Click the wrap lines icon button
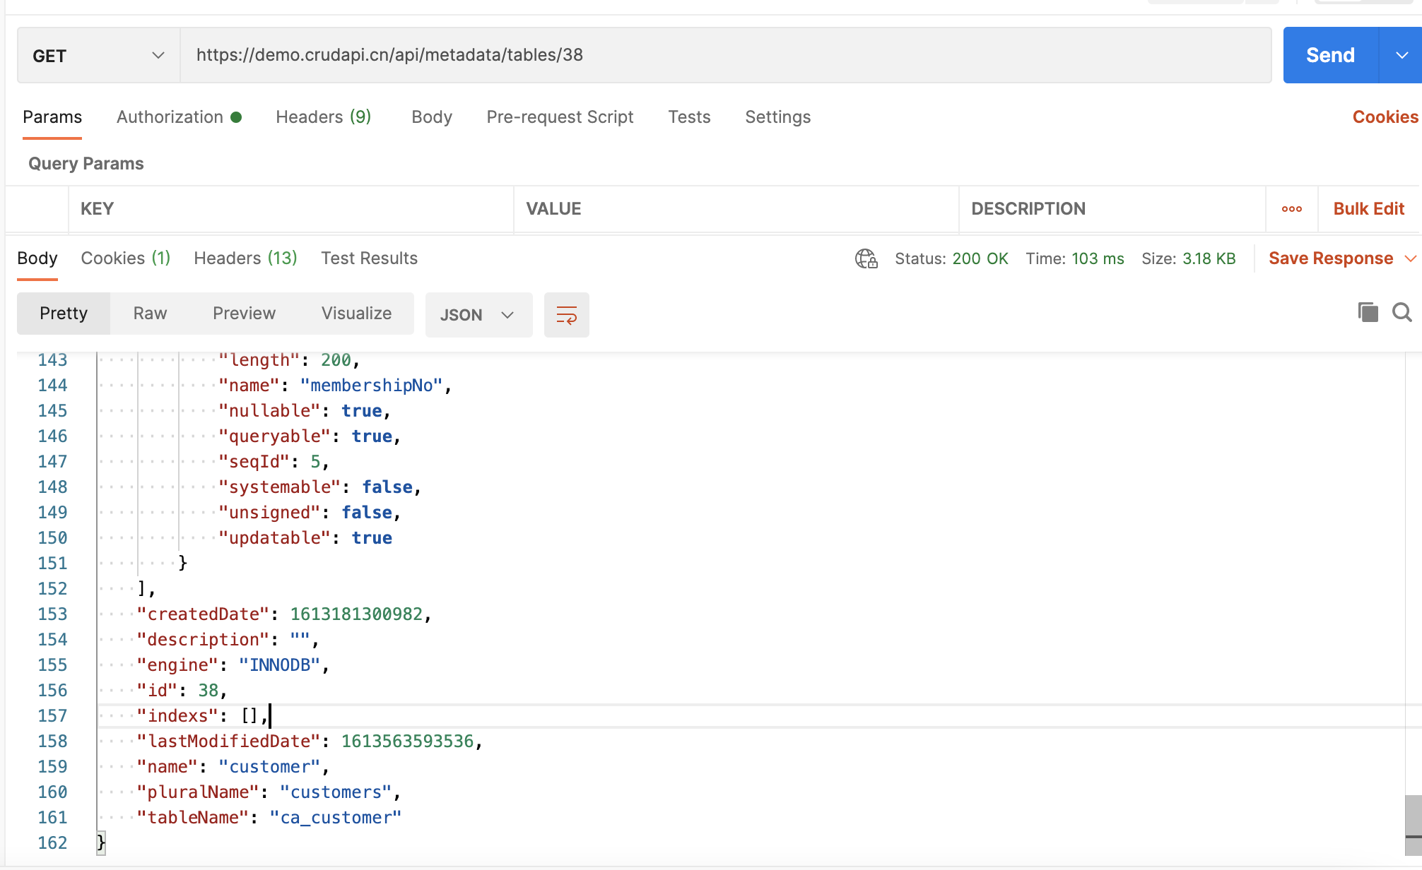Image resolution: width=1422 pixels, height=870 pixels. [x=566, y=315]
